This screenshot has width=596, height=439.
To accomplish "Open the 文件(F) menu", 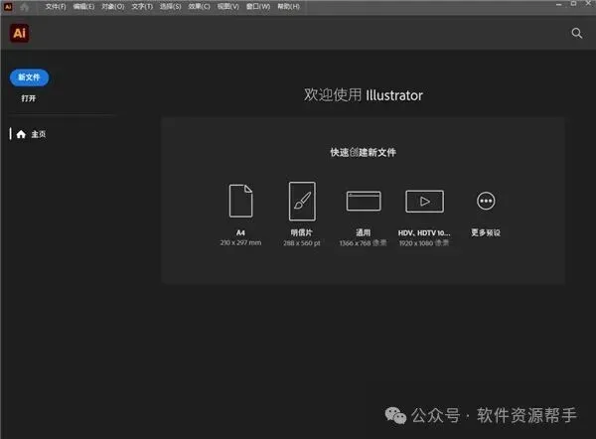I will (56, 7).
